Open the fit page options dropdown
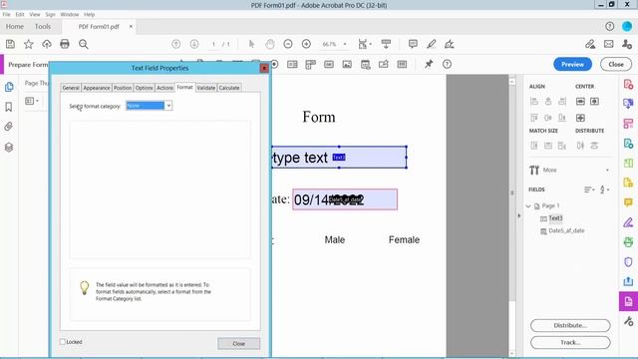 (365, 44)
